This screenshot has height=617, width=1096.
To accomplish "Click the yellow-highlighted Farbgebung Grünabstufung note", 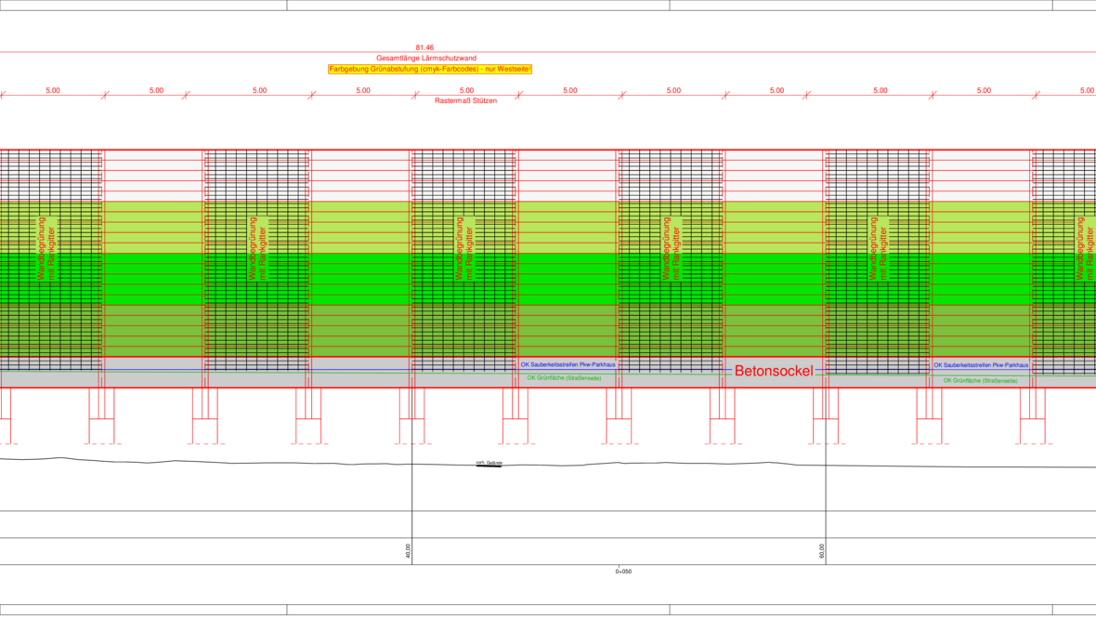I will 430,70.
